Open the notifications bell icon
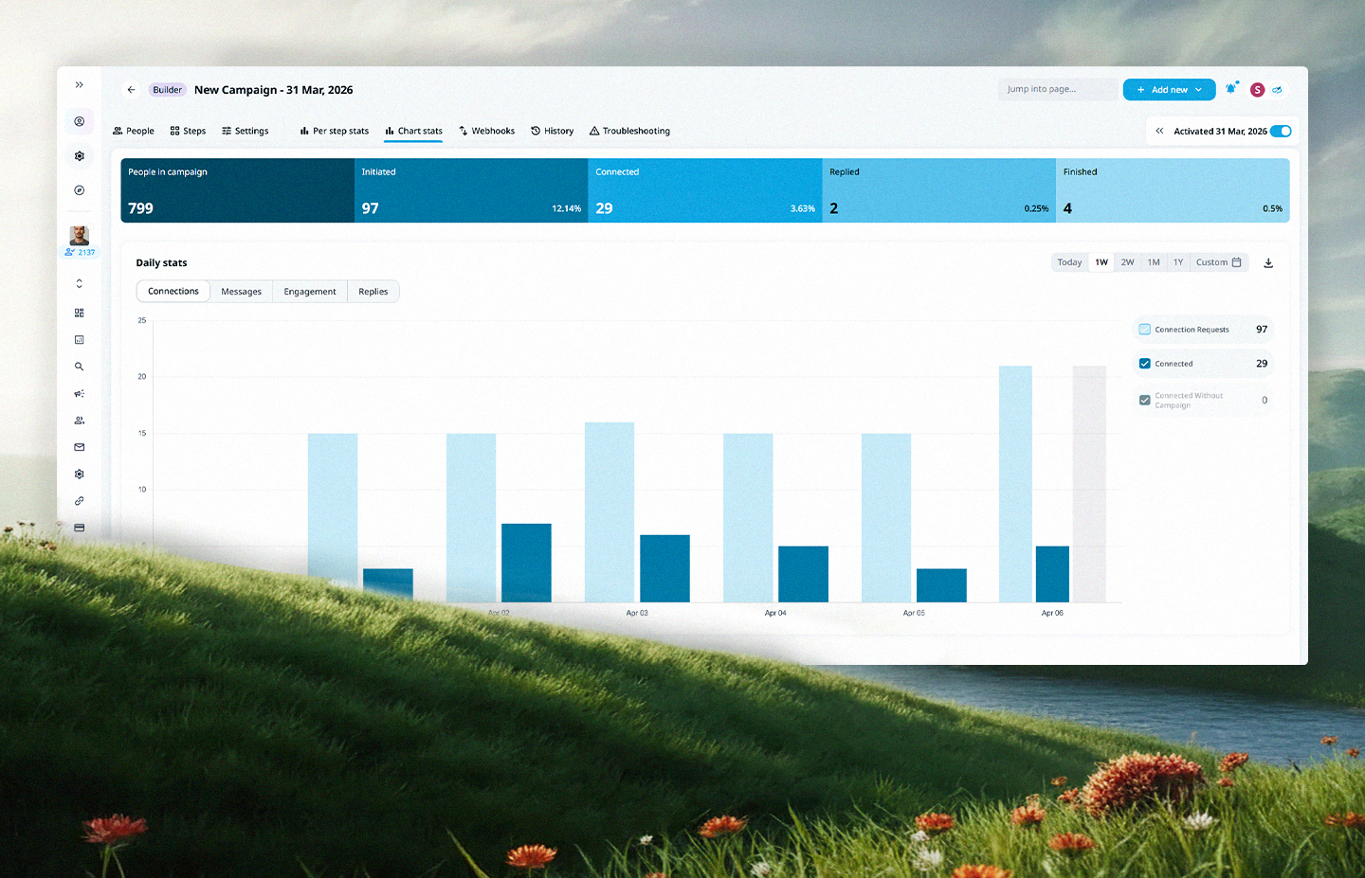The height and width of the screenshot is (878, 1365). coord(1231,89)
